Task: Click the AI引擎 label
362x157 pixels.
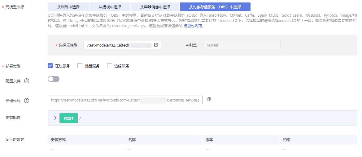Action: pyautogui.click(x=191, y=45)
